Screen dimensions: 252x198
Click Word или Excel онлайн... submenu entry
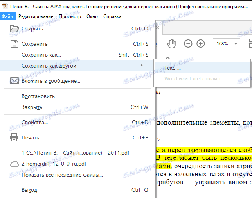point(202,78)
